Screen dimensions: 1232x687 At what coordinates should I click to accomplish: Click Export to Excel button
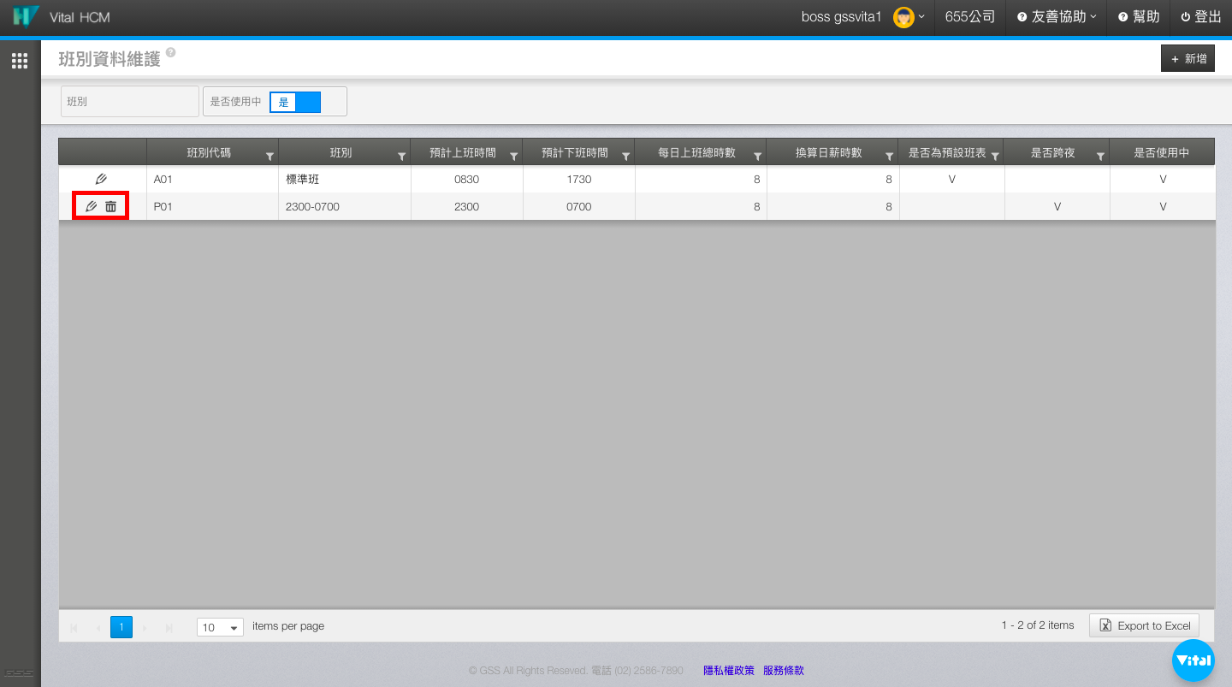coord(1144,625)
